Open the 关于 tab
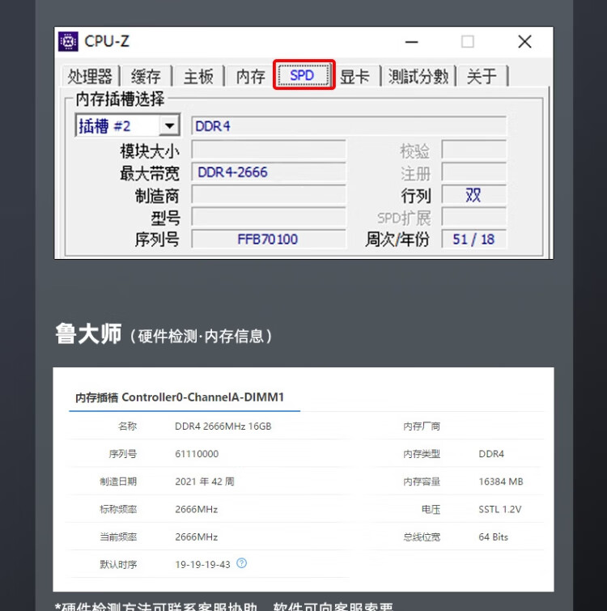 [482, 76]
